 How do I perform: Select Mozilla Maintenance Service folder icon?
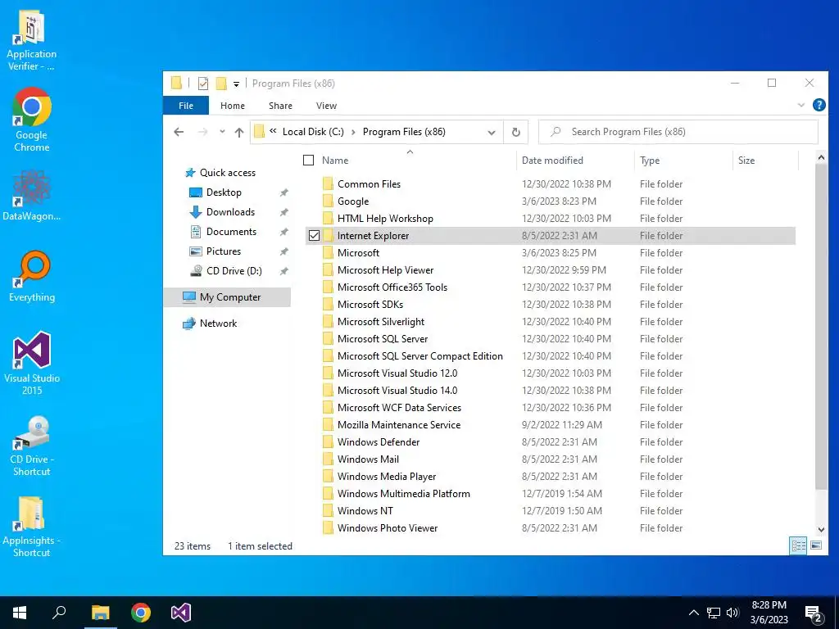328,425
